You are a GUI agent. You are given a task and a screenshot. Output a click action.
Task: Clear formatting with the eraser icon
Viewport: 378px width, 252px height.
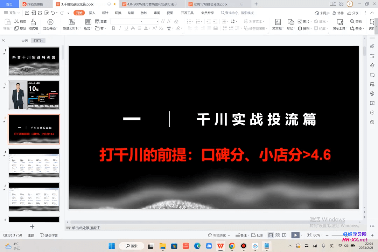(176, 21)
